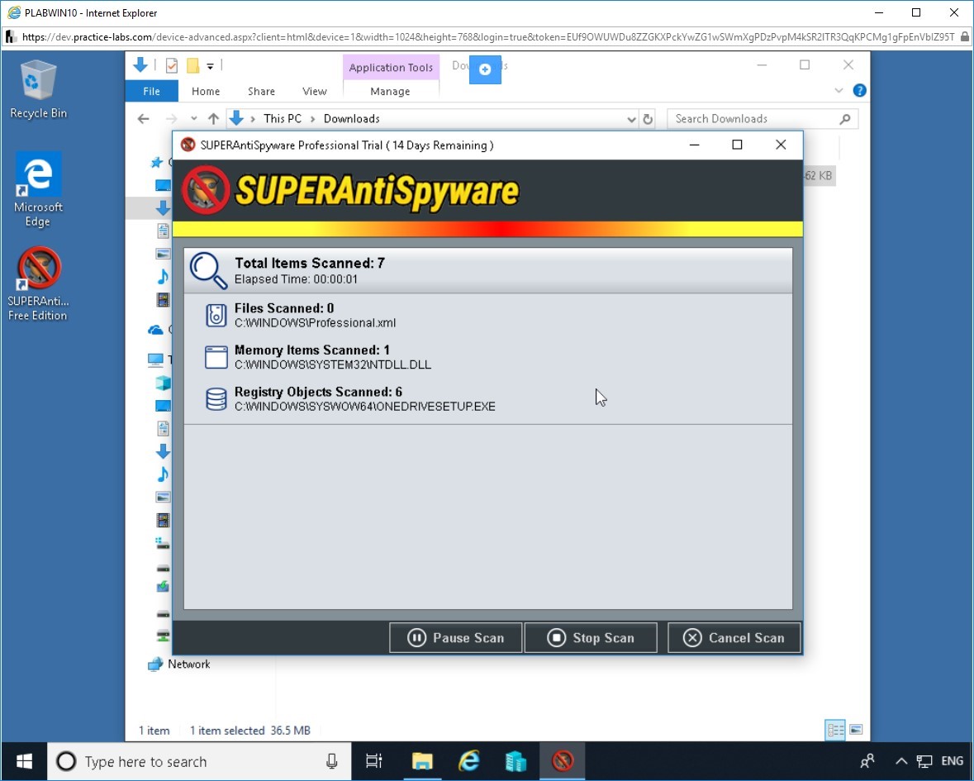
Task: Select the 3D Objects cube icon in sidebar
Action: (x=163, y=382)
